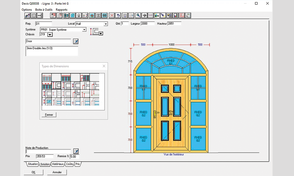
Task: Open the Boite à Outils menu
Action: point(44,10)
